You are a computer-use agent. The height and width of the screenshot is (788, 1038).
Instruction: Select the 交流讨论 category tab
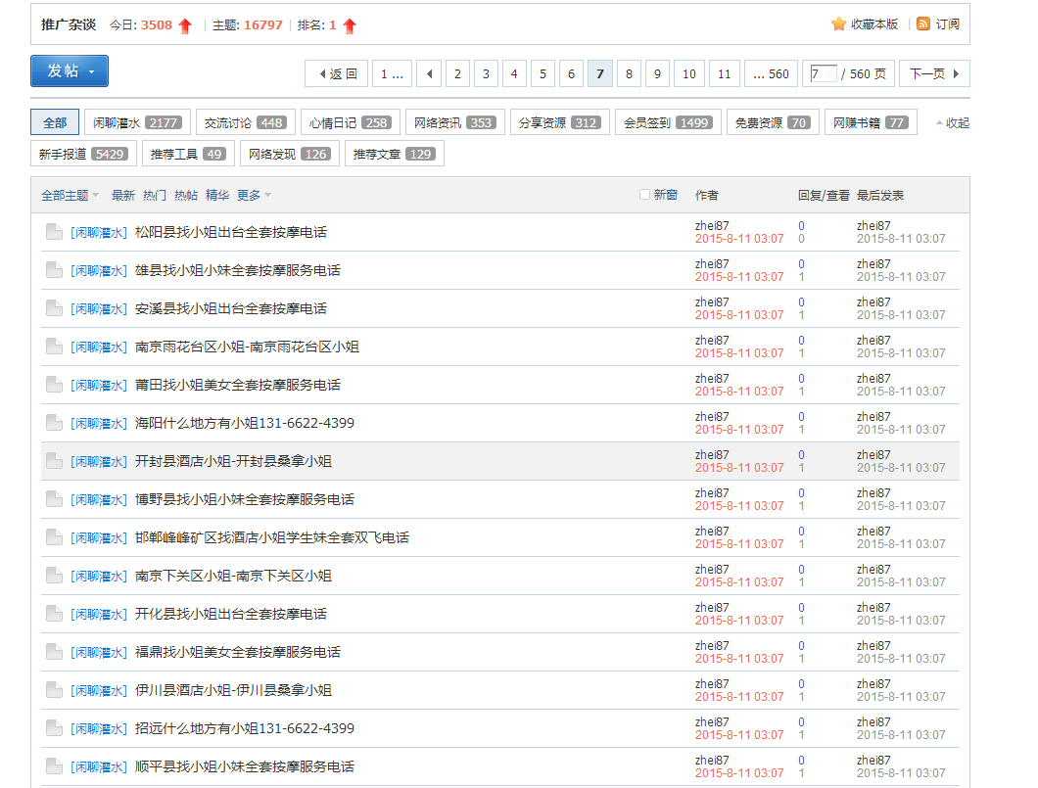pos(244,122)
